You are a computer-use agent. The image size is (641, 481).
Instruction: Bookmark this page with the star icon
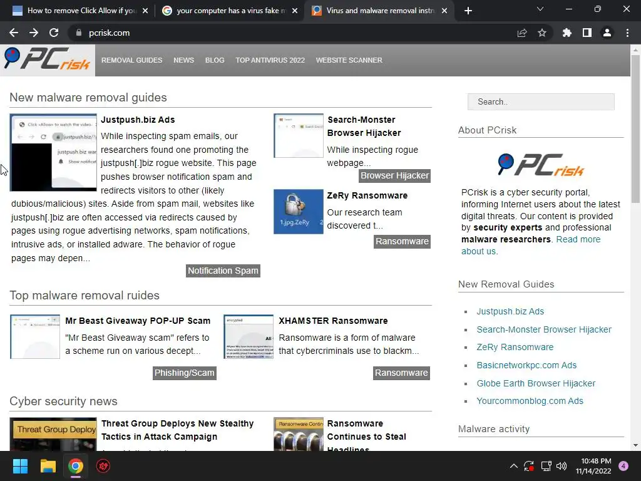click(542, 33)
